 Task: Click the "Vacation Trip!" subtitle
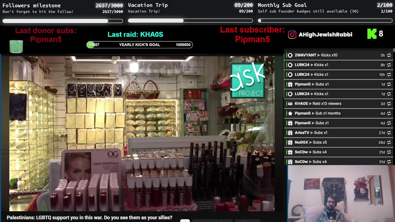(144, 11)
